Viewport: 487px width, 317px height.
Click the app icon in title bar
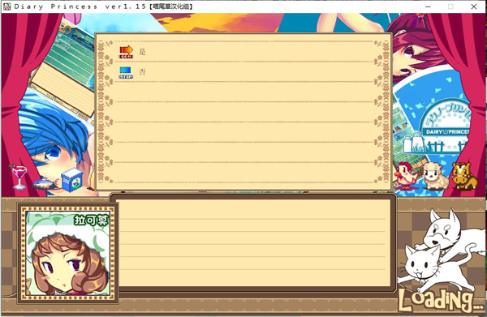tap(6, 6)
